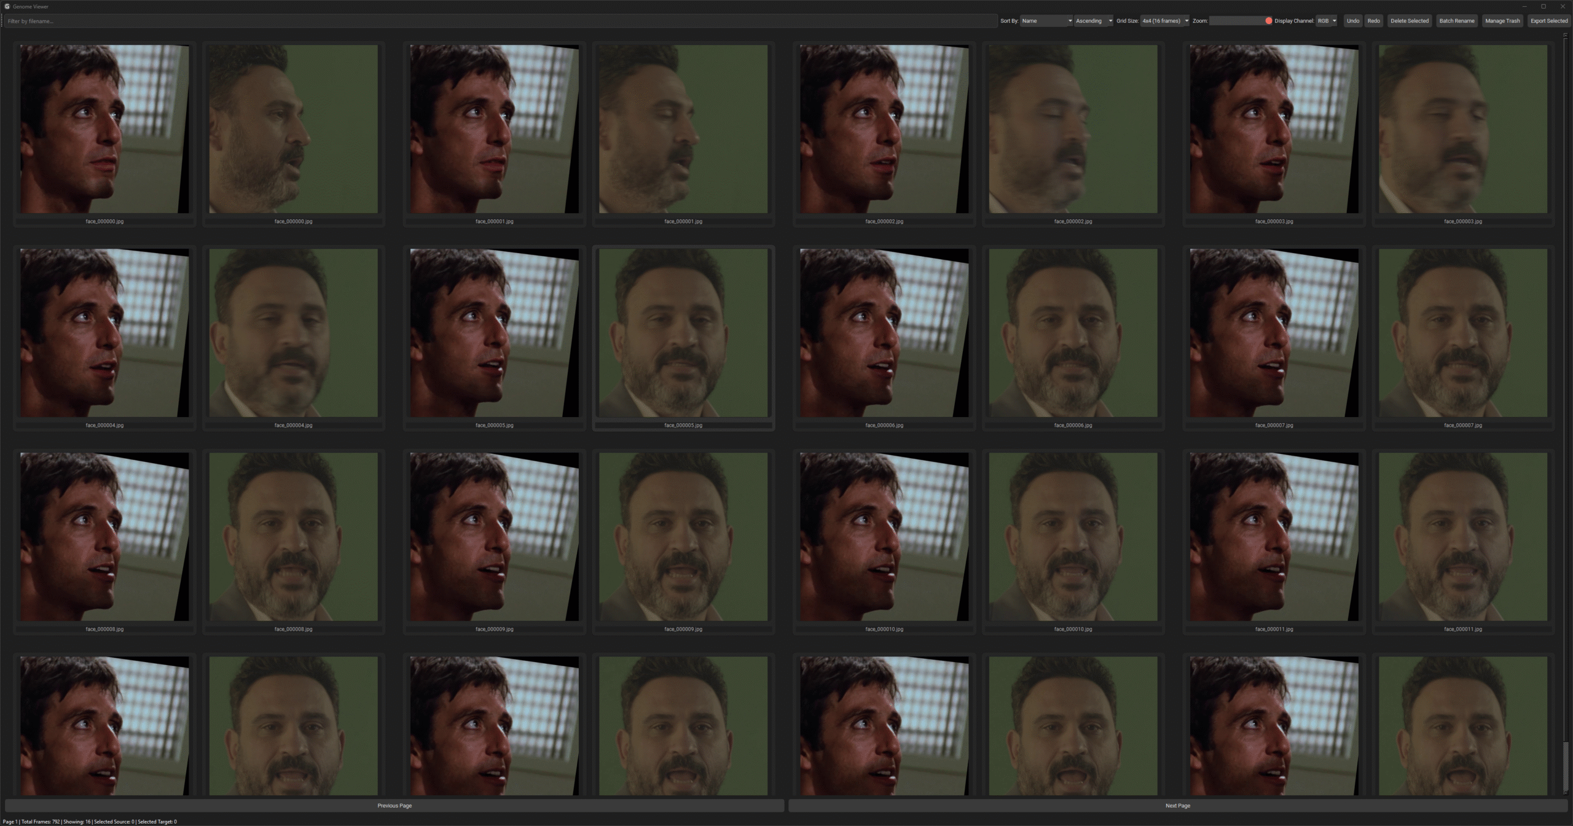Click the Genome Viewer window title text
Viewport: 1573px width, 826px height.
[31, 7]
